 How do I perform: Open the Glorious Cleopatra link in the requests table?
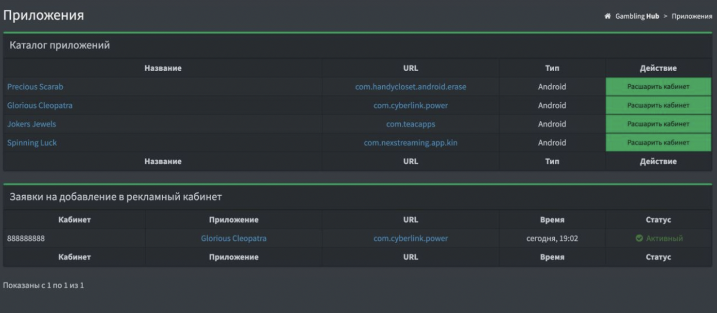coord(233,239)
